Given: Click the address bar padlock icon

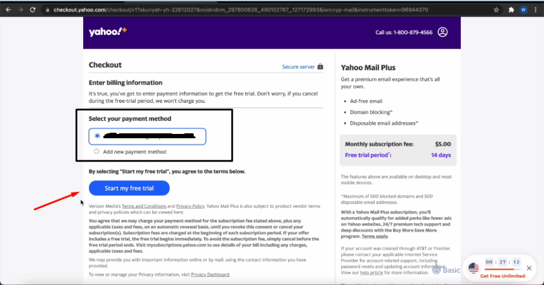Looking at the screenshot, I should coord(48,10).
